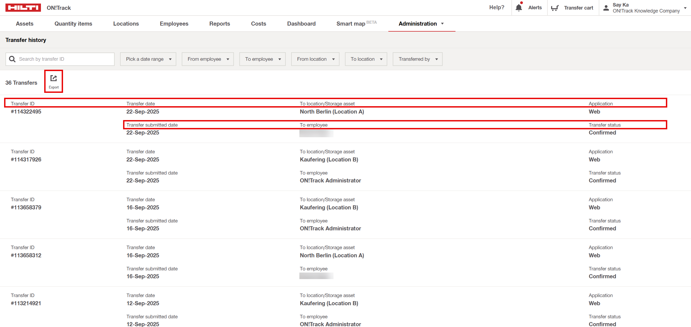The image size is (691, 327).
Task: Click the search magnifier icon
Action: (x=12, y=59)
